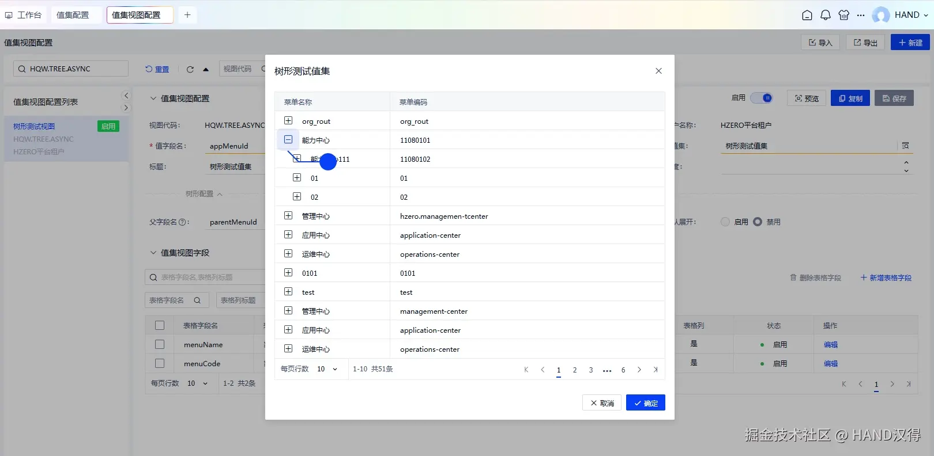The height and width of the screenshot is (456, 934).
Task: Open the dialog rows-per-page dropdown
Action: (327, 369)
